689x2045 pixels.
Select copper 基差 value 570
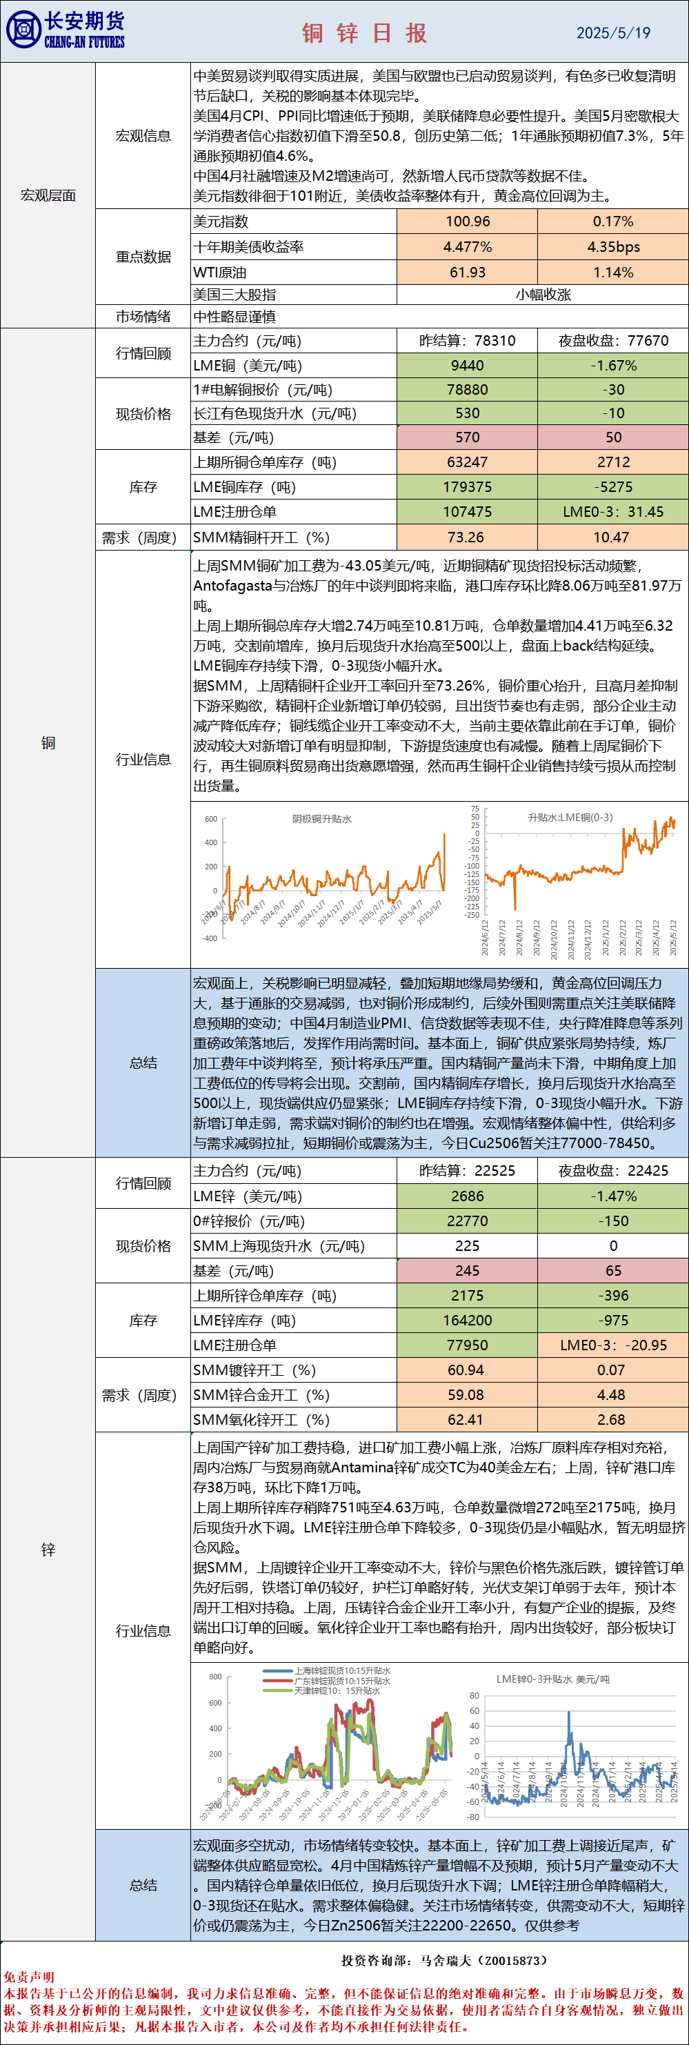(x=468, y=437)
